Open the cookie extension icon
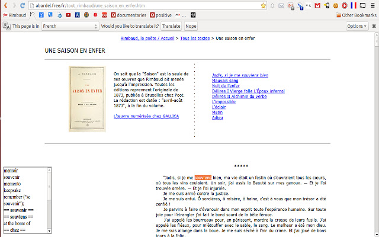This screenshot has width=379, height=237. pyautogui.click(x=336, y=5)
